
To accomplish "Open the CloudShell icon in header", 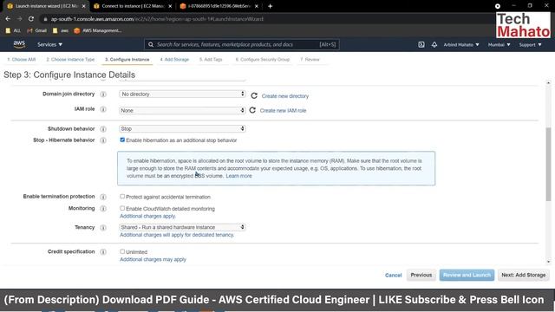I will point(421,44).
